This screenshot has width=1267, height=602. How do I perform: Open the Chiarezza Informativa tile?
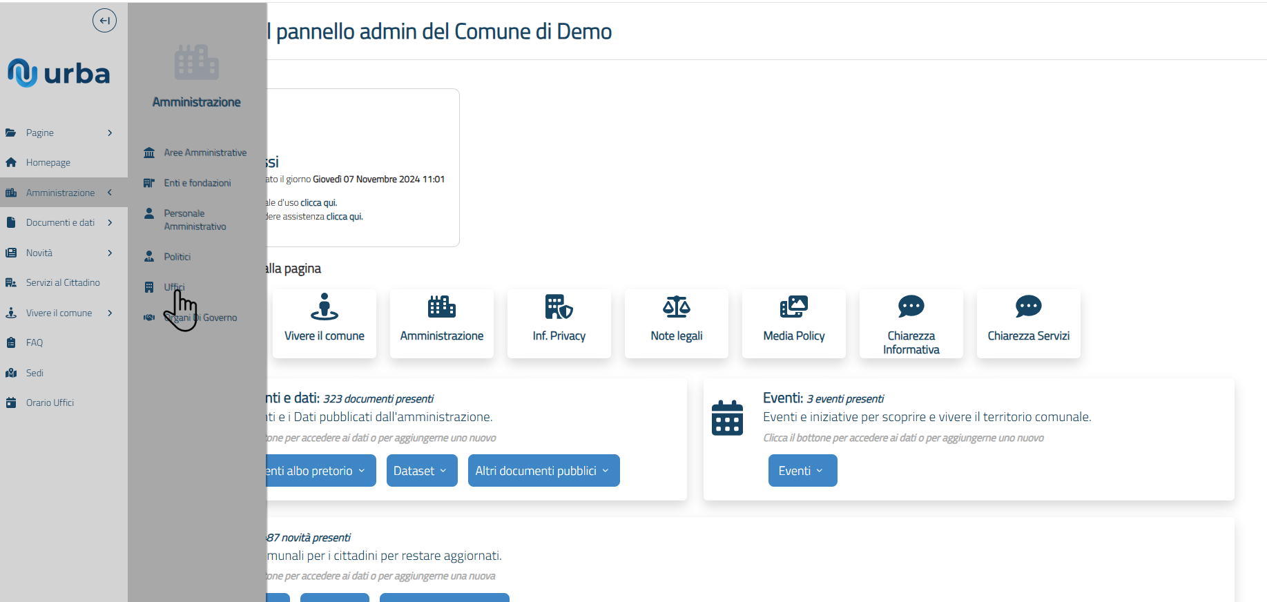(x=911, y=323)
